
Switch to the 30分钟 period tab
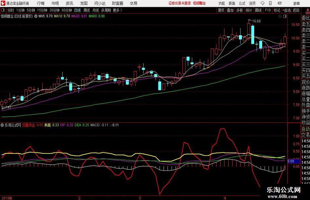54,10
